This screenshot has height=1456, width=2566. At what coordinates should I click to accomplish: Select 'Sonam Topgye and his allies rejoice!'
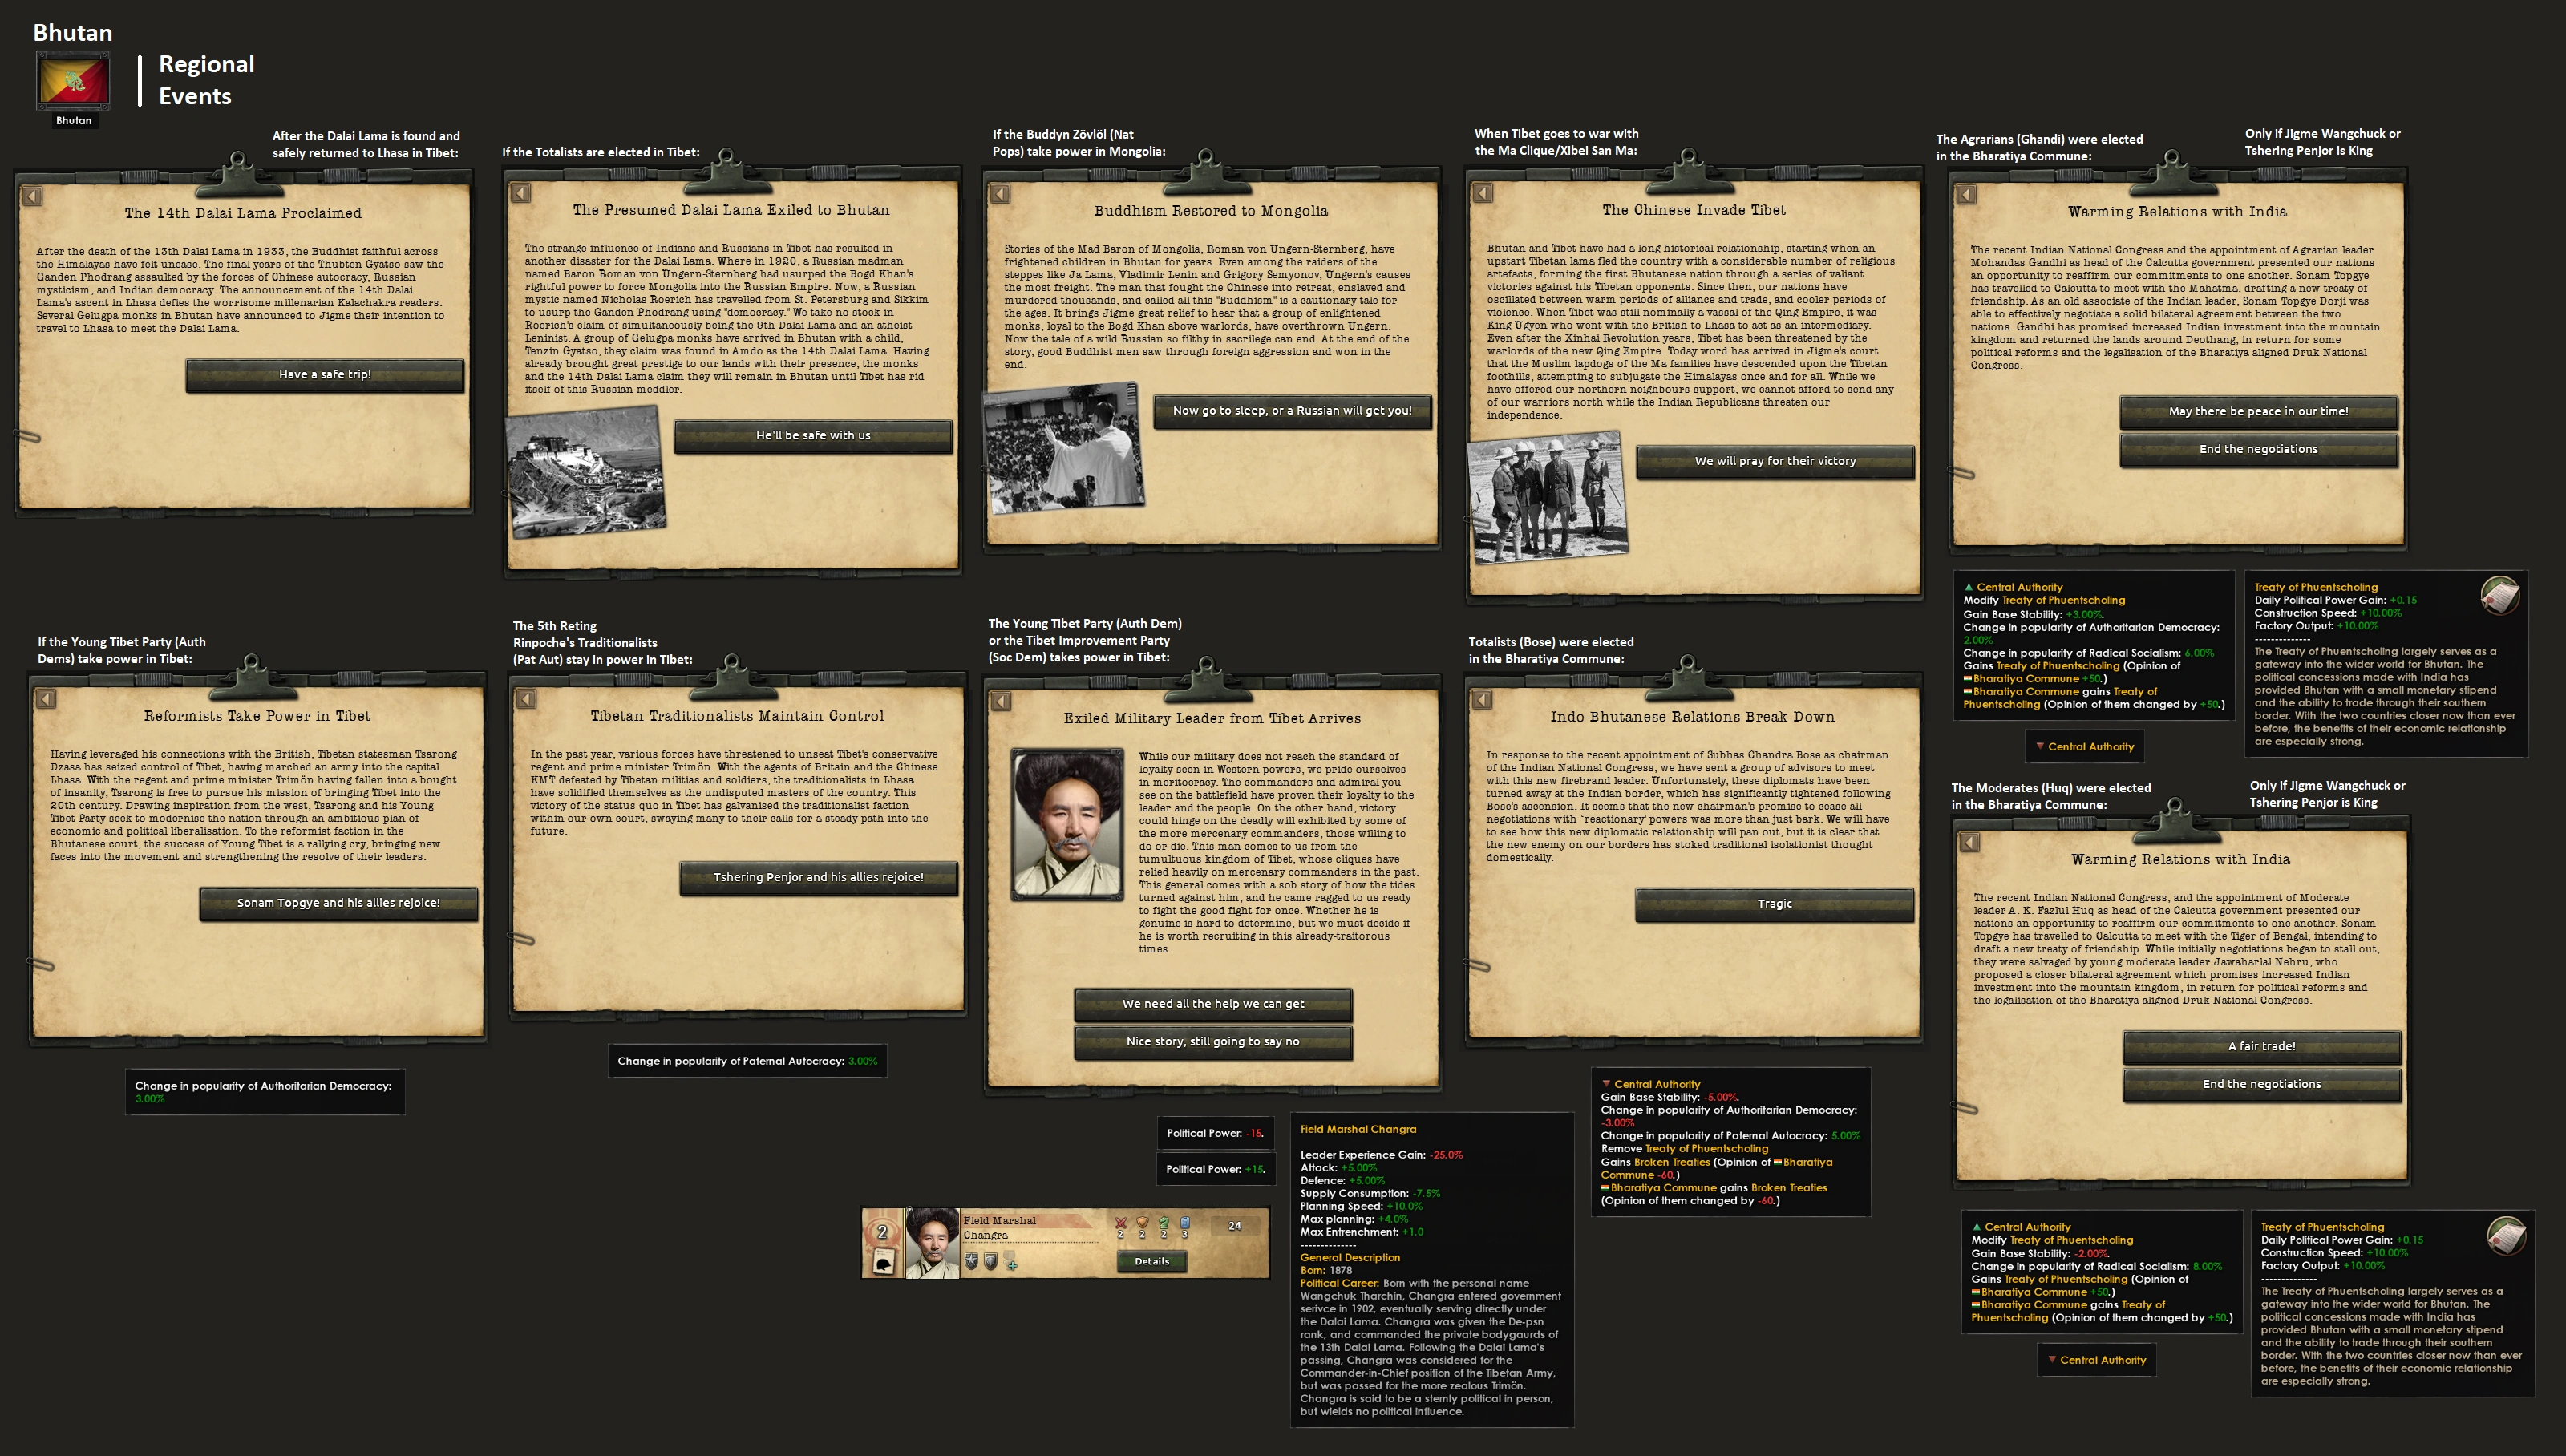click(x=338, y=903)
